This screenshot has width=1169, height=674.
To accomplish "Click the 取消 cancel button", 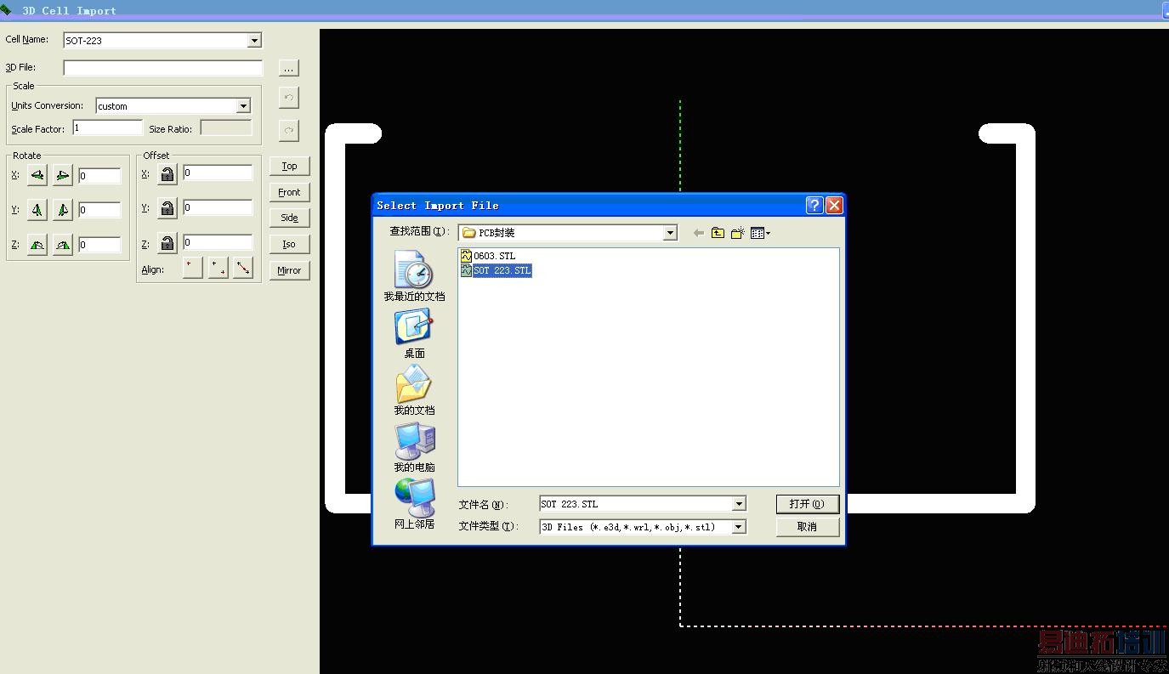I will click(x=807, y=527).
